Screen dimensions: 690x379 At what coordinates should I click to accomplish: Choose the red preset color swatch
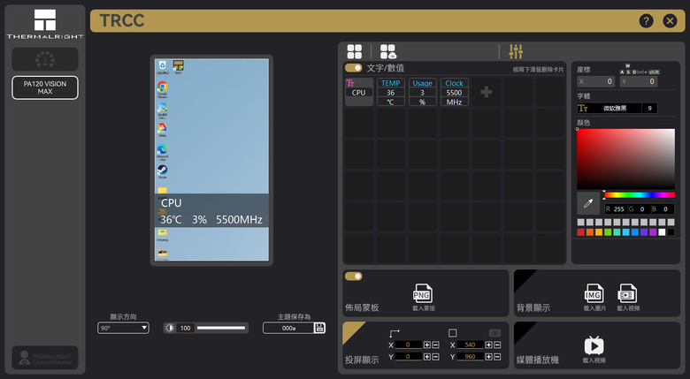point(581,232)
